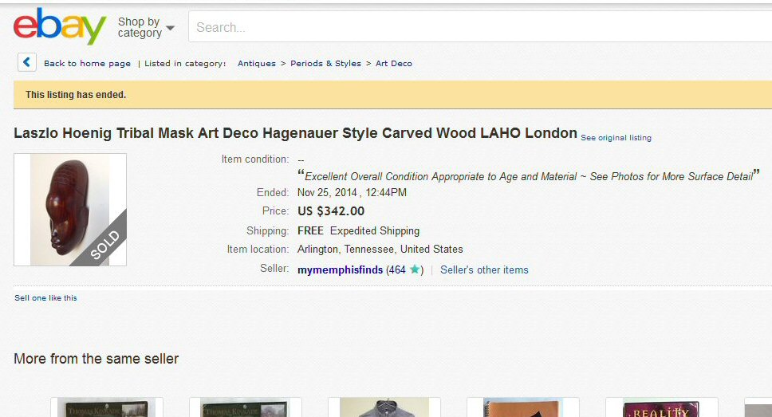Open mymemphisfinds seller profile
Image resolution: width=772 pixels, height=417 pixels.
click(x=340, y=269)
